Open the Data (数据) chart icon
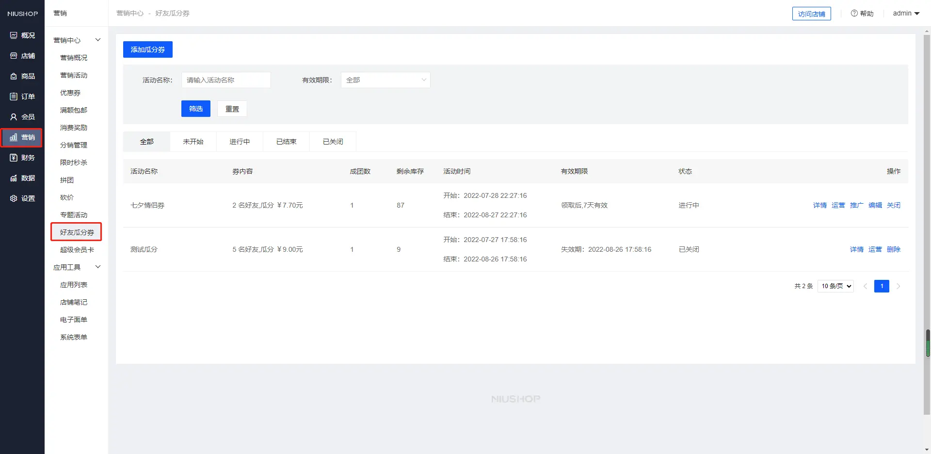 14,178
